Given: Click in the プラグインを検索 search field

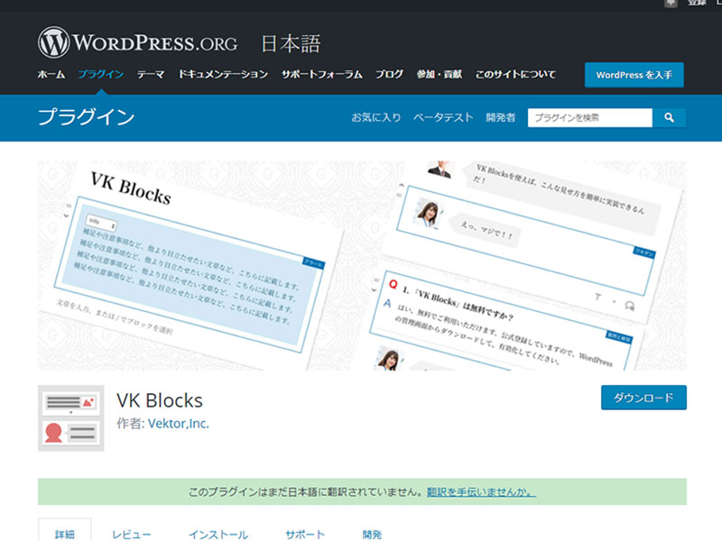Looking at the screenshot, I should click(x=589, y=118).
